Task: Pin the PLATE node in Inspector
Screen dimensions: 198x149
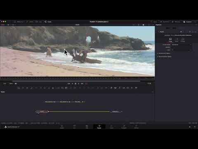Action: 190,32
